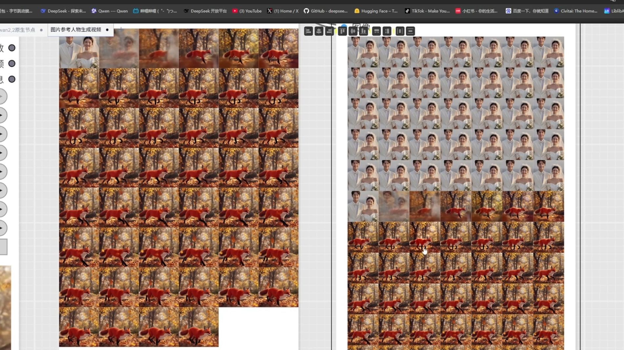Distribute selected nodes vertically
This screenshot has height=350, width=624.
click(x=410, y=31)
